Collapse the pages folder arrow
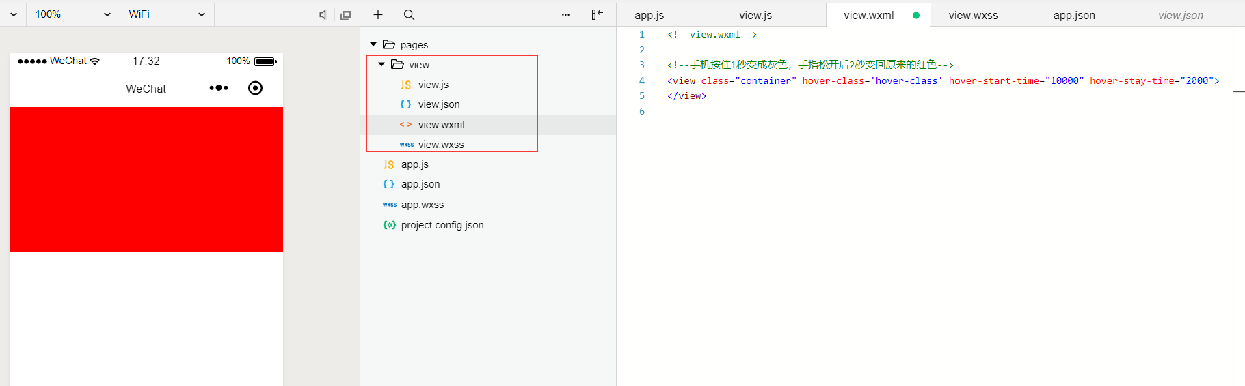The image size is (1245, 386). [x=373, y=44]
